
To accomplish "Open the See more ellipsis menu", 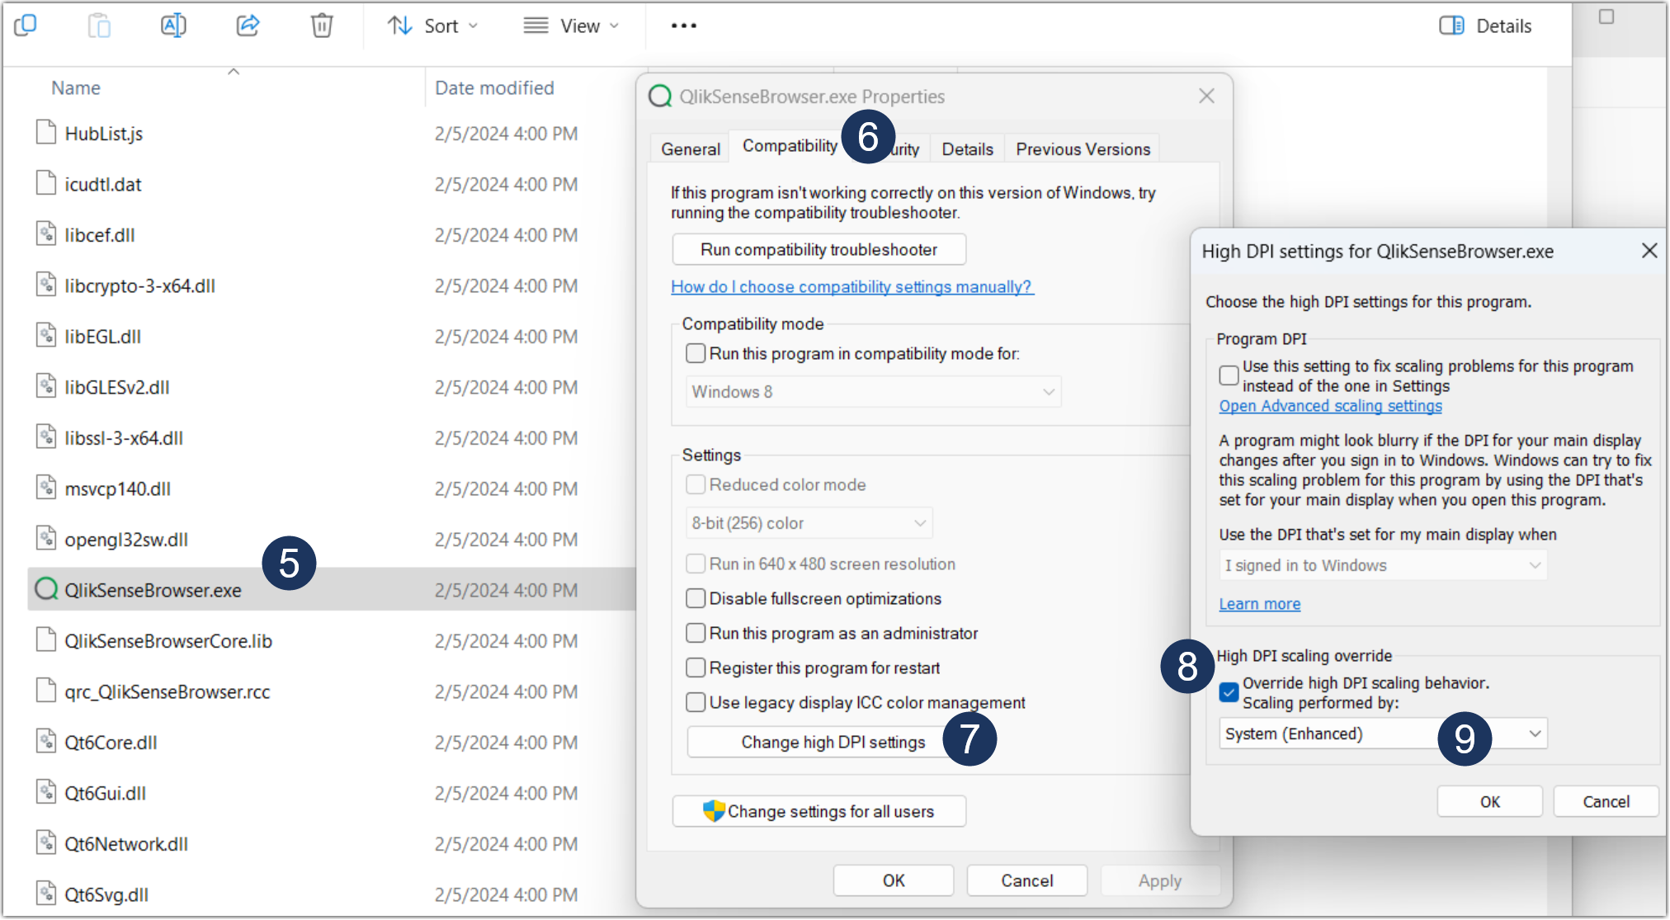I will coord(683,26).
